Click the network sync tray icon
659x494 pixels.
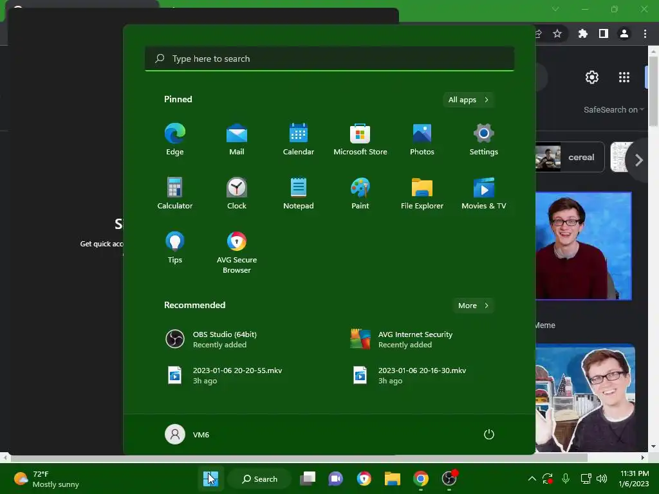click(x=548, y=479)
